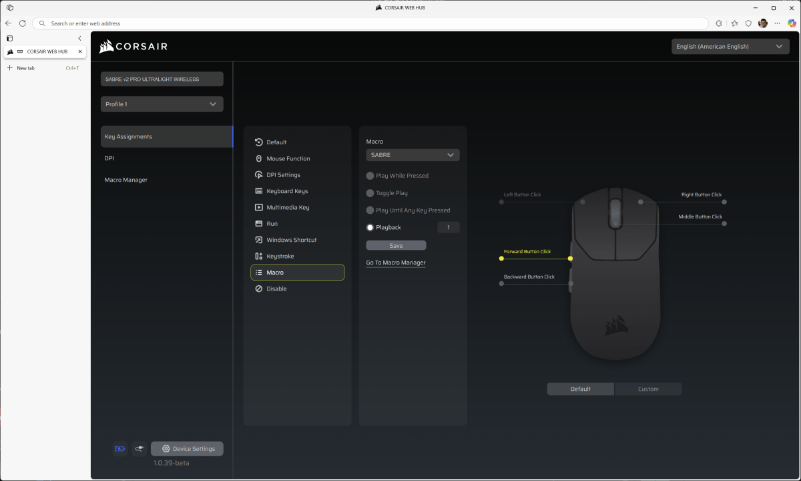Click the Disable assignment icon
Viewport: 801px width, 481px height.
click(259, 289)
